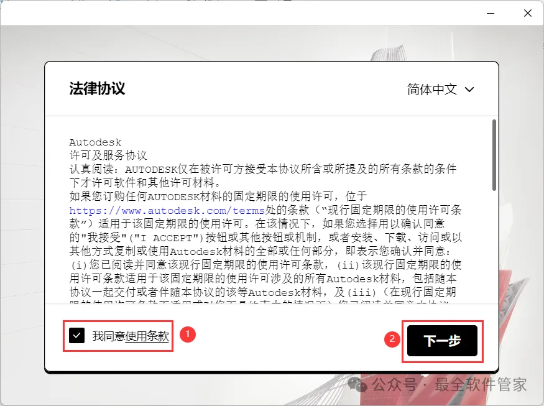This screenshot has width=544, height=406.
Task: Close the installer window
Action: click(x=528, y=13)
